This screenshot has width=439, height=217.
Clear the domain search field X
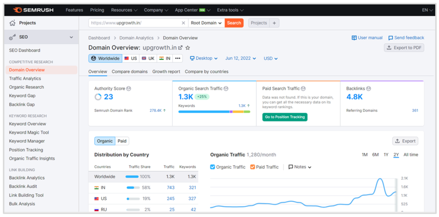click(183, 23)
